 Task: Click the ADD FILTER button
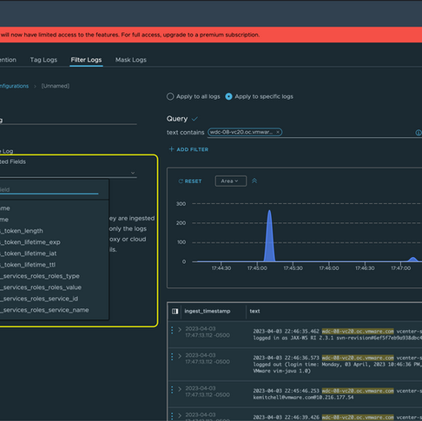pyautogui.click(x=188, y=149)
